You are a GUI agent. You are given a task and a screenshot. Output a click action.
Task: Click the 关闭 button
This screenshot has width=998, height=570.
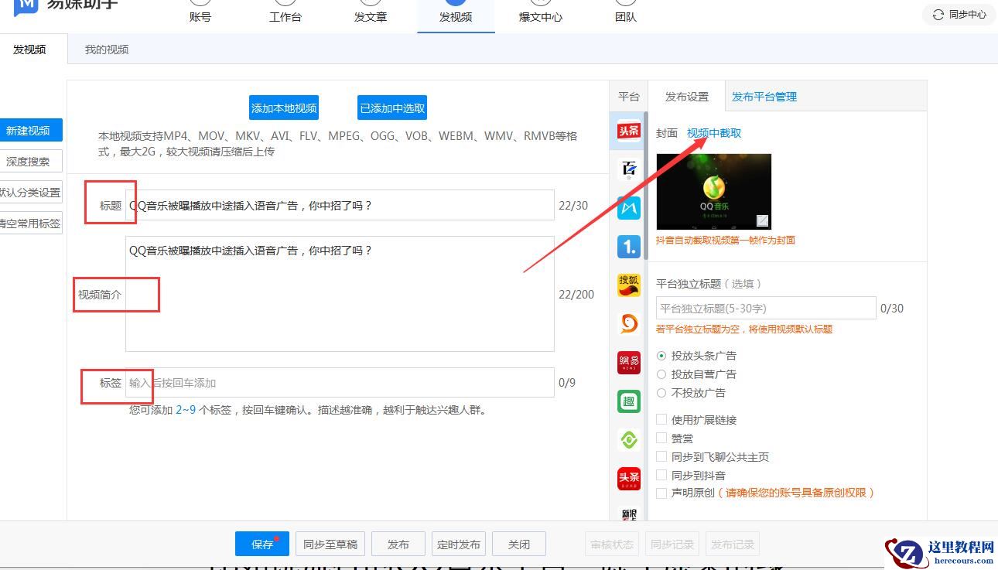click(519, 544)
